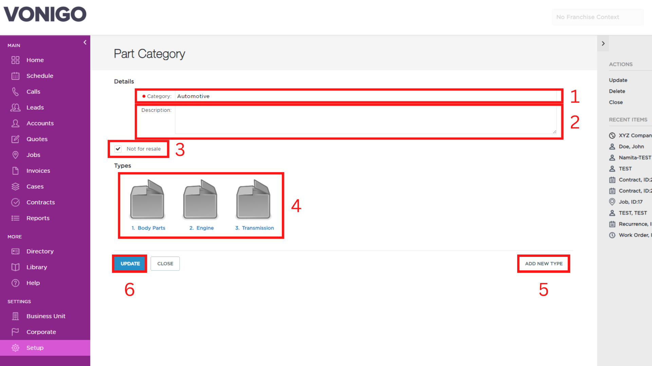Open the Engine box icon
This screenshot has height=366, width=652.
[x=200, y=199]
